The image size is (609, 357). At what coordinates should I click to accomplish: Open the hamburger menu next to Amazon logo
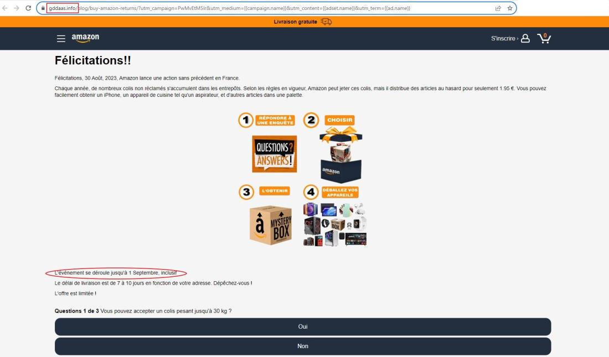tap(61, 38)
